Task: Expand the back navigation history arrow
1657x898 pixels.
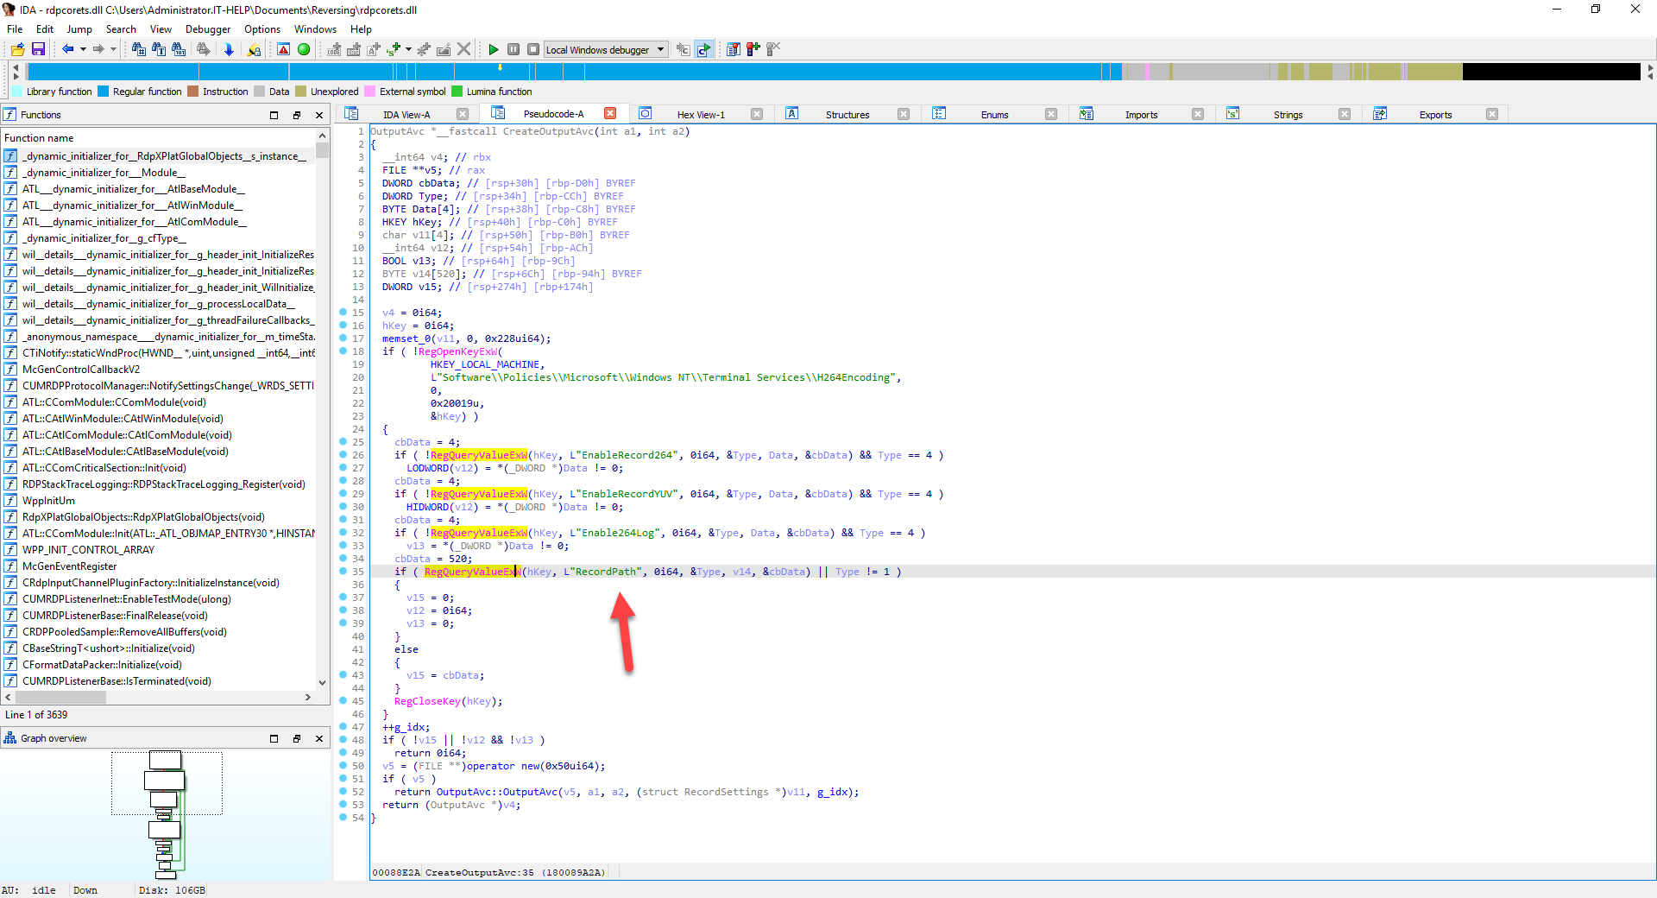Action: (83, 49)
